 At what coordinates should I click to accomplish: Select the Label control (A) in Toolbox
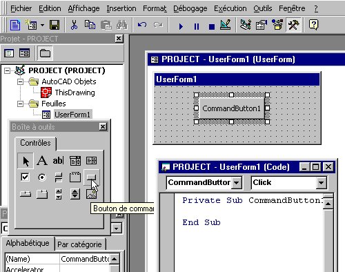42,161
